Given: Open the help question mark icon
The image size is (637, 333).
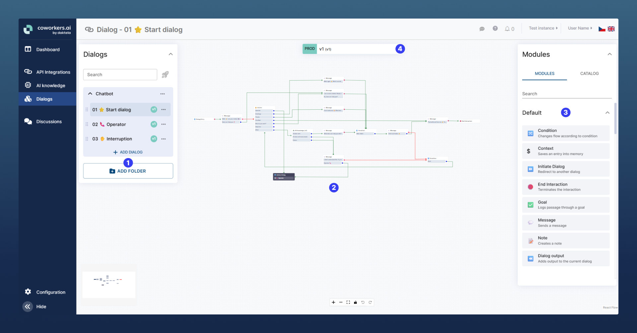Looking at the screenshot, I should point(495,28).
